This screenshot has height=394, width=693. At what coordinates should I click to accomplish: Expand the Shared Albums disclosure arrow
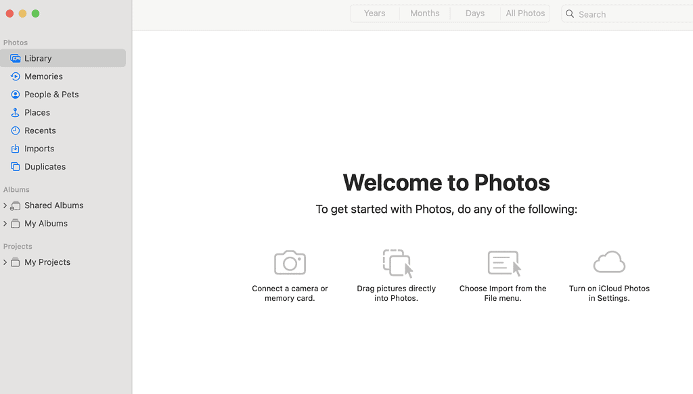(x=5, y=205)
